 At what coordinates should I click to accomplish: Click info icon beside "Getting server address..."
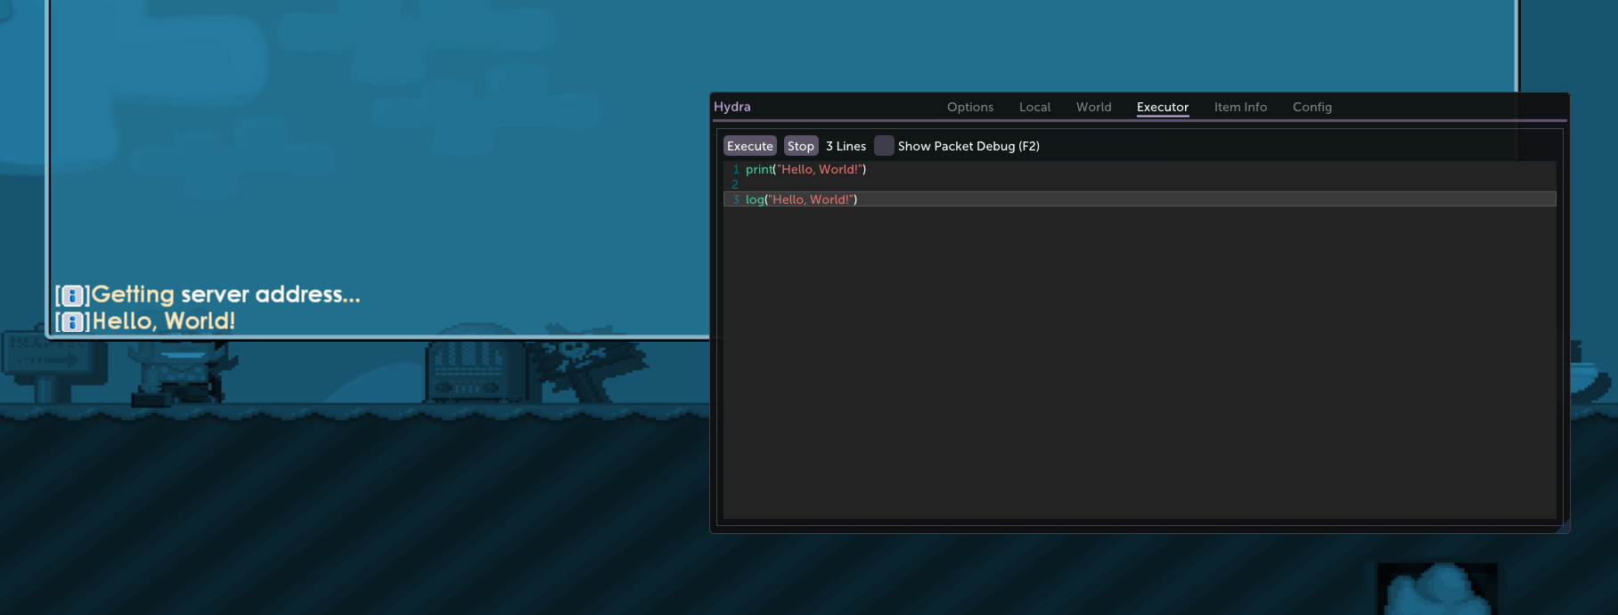click(73, 295)
